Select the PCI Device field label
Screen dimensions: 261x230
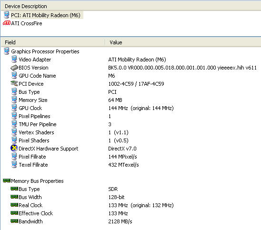pyautogui.click(x=31, y=84)
